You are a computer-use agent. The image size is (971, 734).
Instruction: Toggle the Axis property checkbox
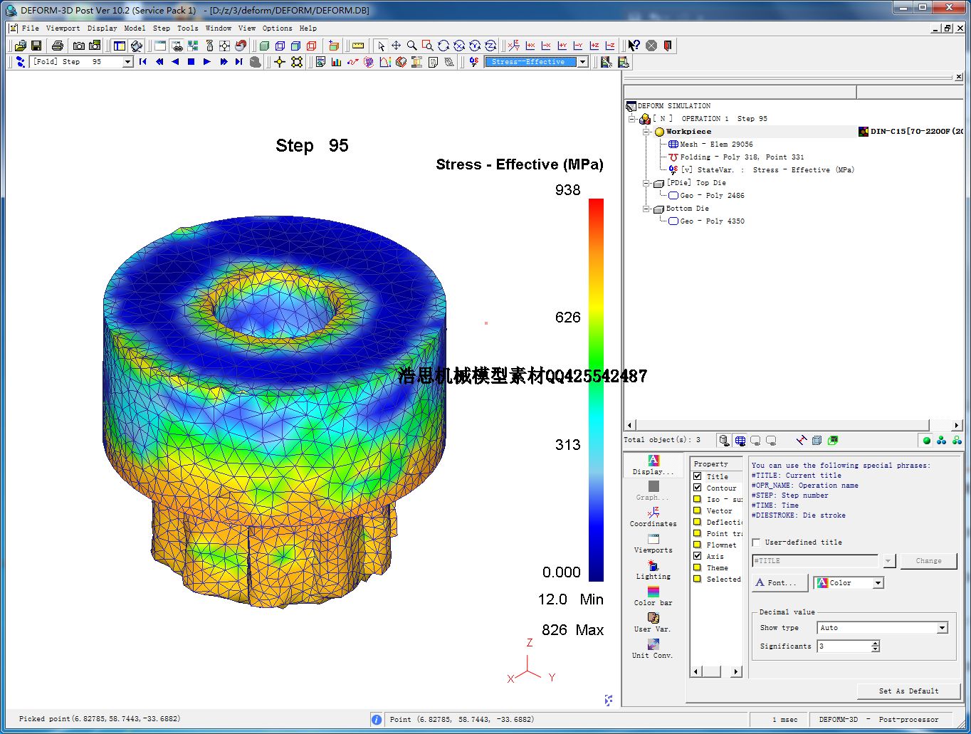pos(698,556)
